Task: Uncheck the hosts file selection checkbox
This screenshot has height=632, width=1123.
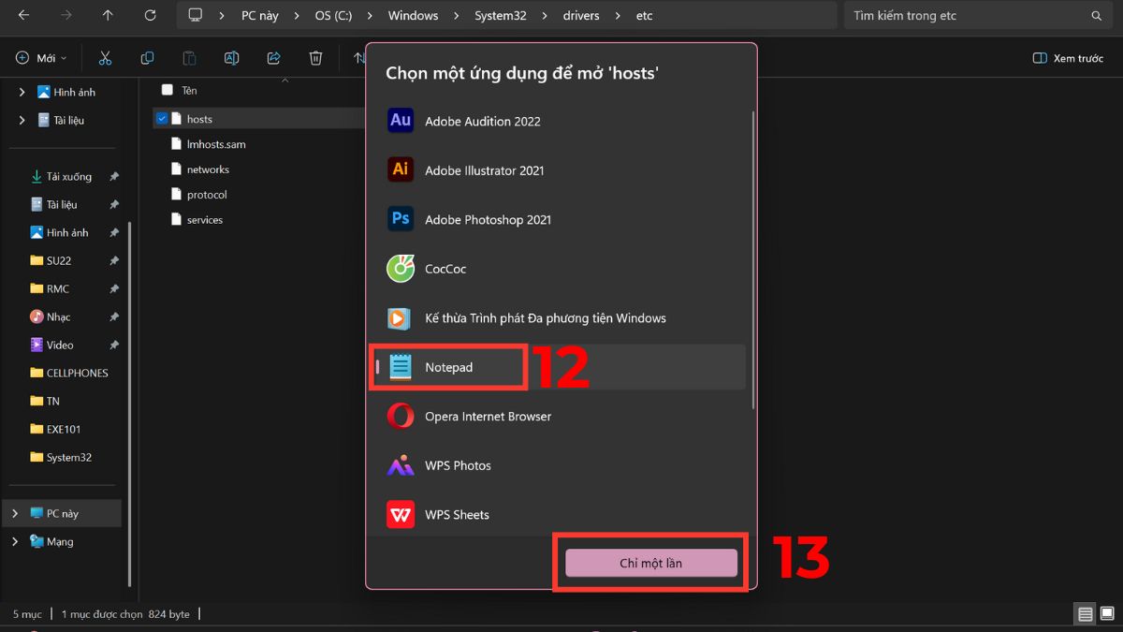Action: pos(162,118)
